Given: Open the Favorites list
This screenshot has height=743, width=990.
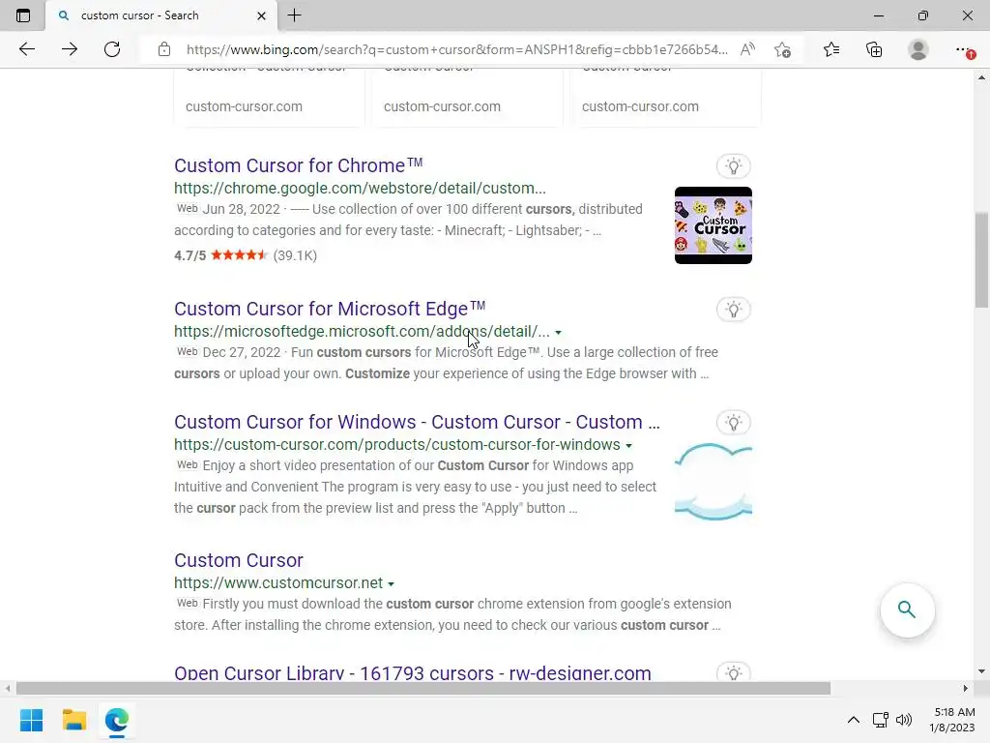Looking at the screenshot, I should point(831,49).
